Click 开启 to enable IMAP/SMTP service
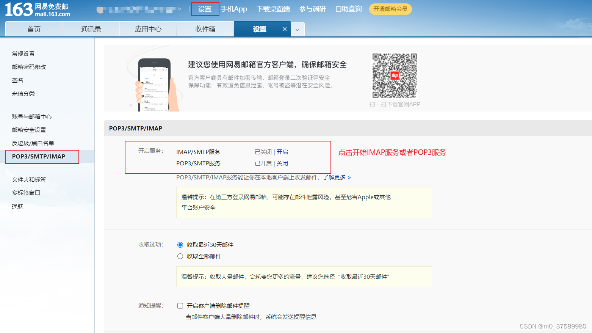592x333 pixels. (283, 152)
